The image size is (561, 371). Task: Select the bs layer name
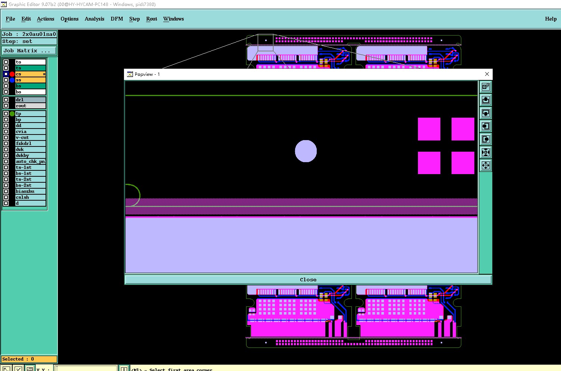[x=30, y=86]
